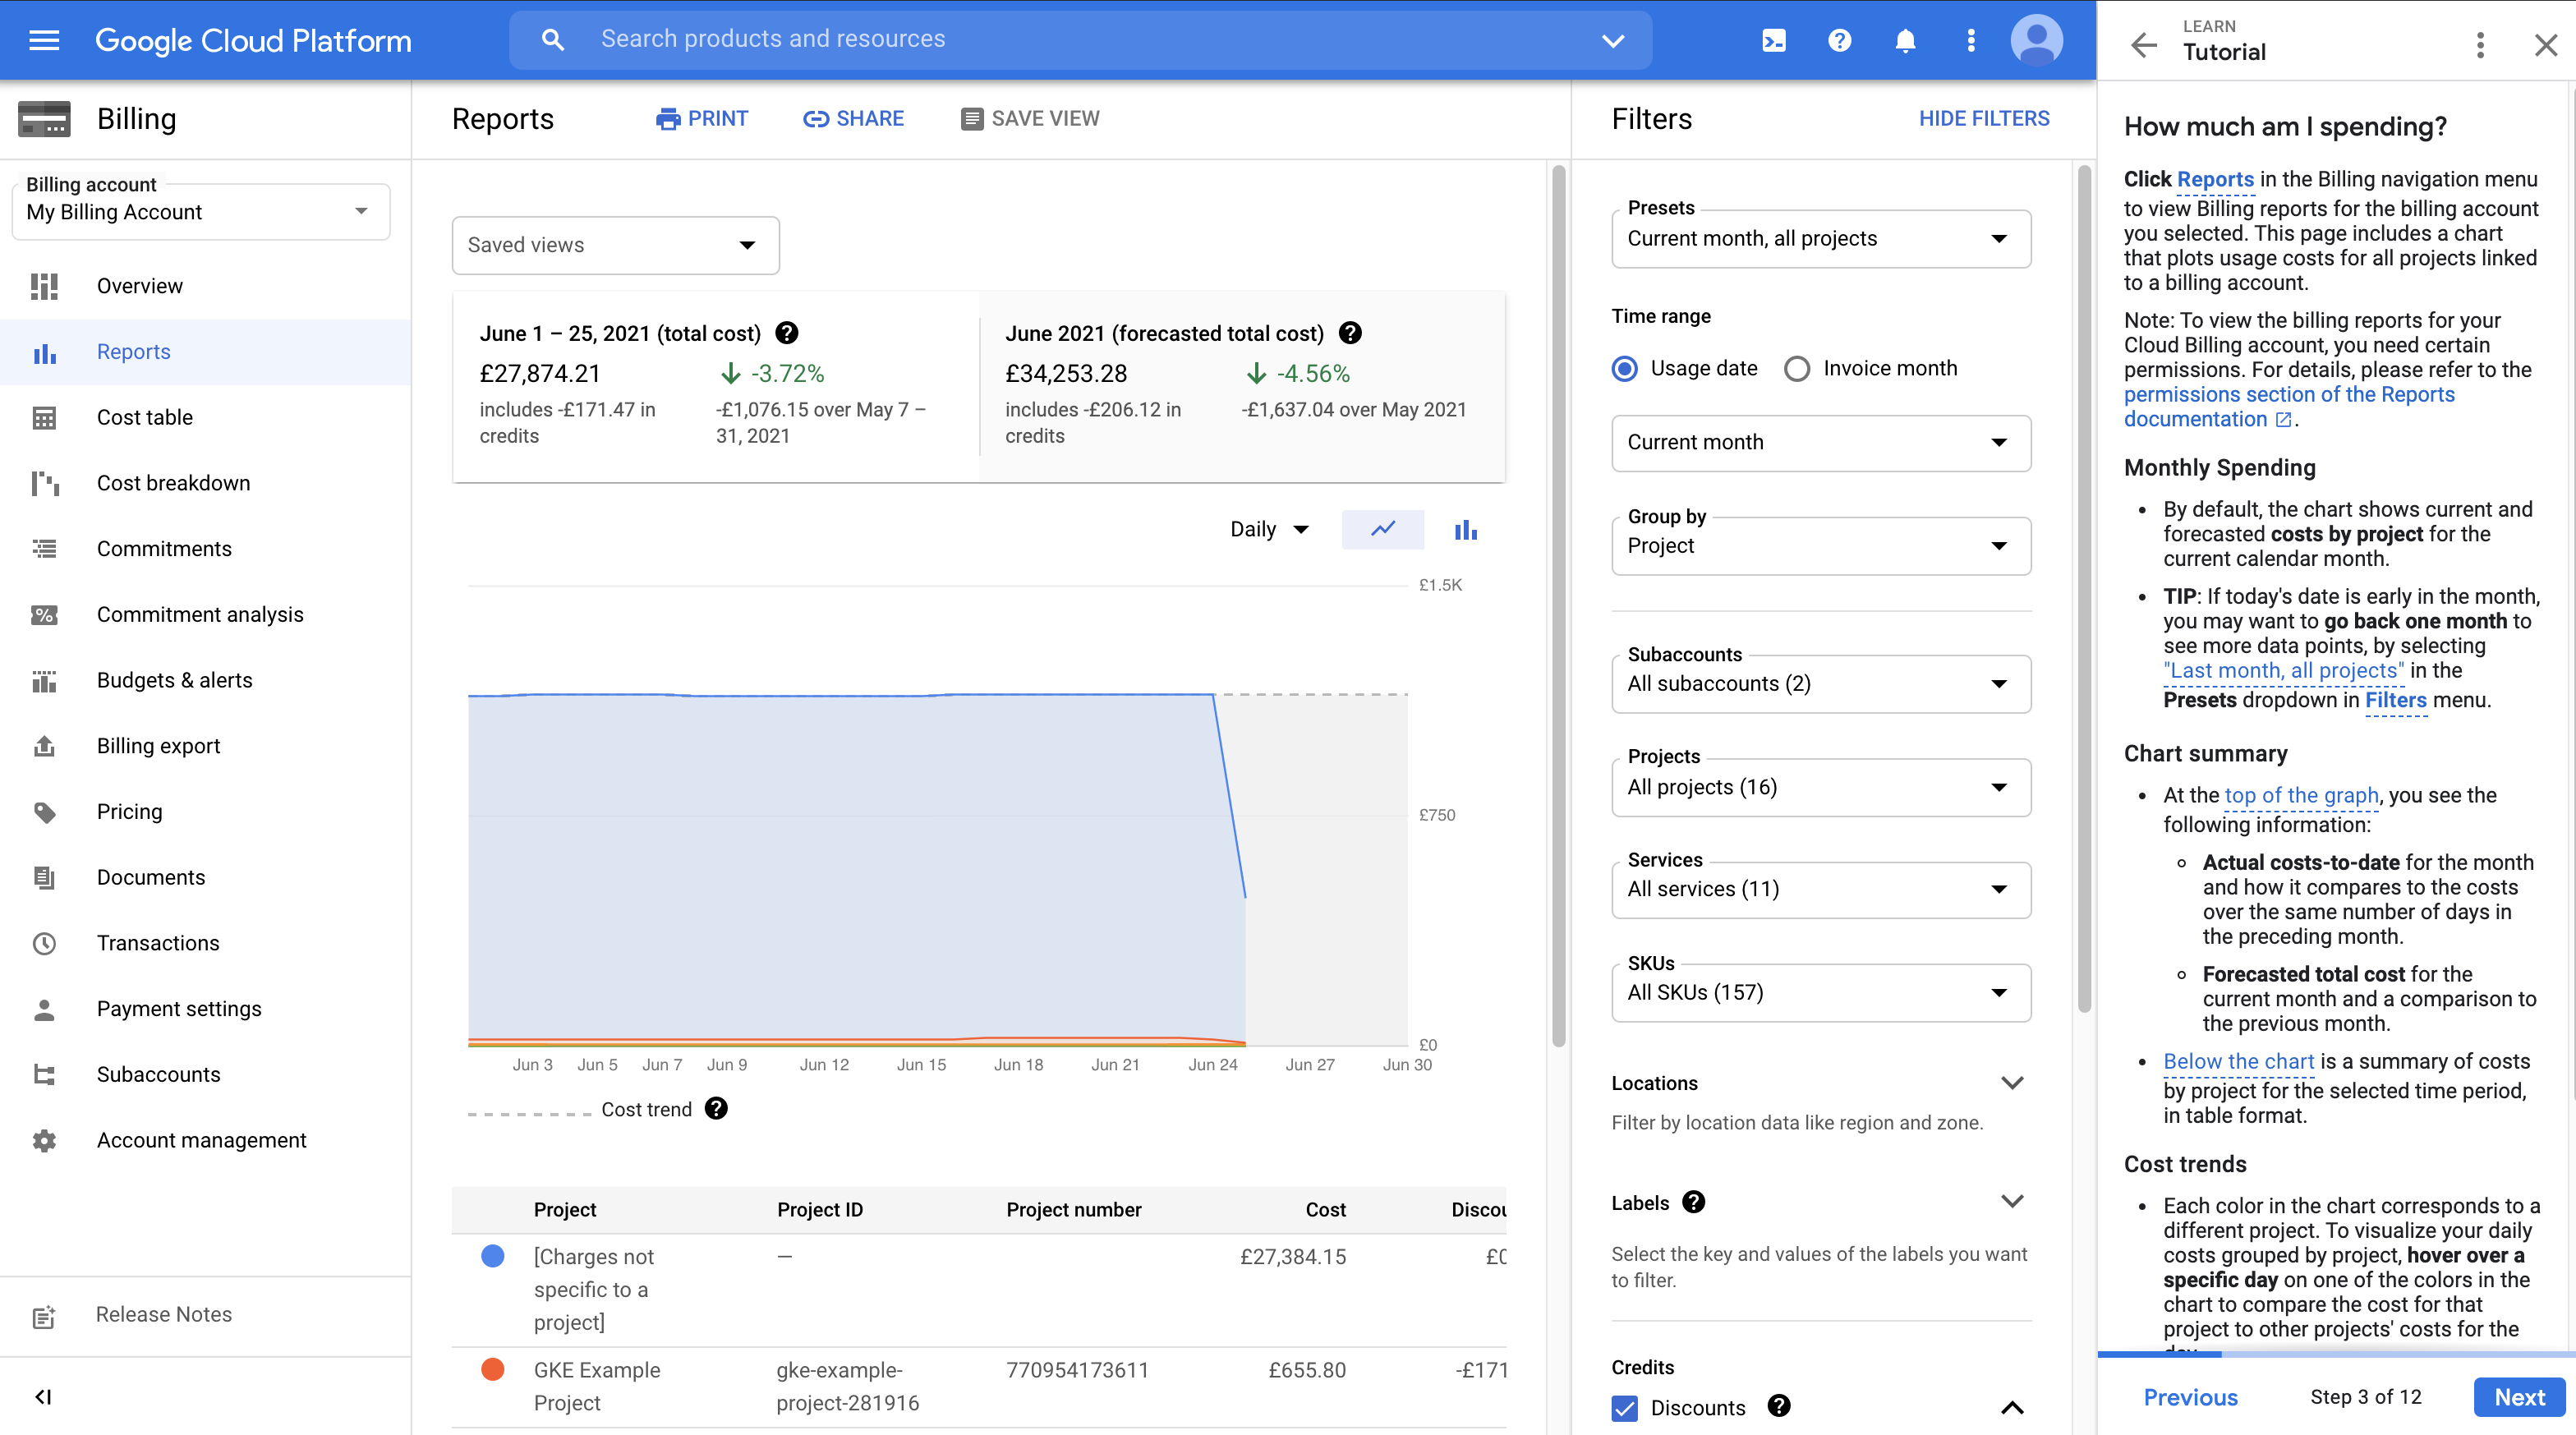
Task: Click the Transactions icon
Action: [x=44, y=942]
